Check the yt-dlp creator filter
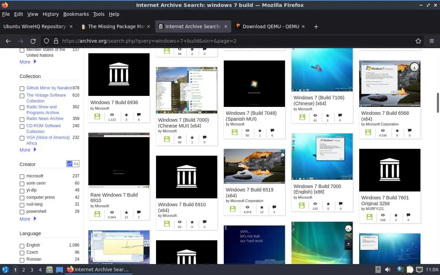 point(22,191)
